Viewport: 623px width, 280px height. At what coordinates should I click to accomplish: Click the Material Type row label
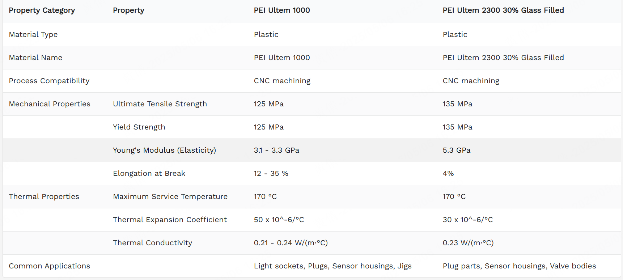point(33,35)
